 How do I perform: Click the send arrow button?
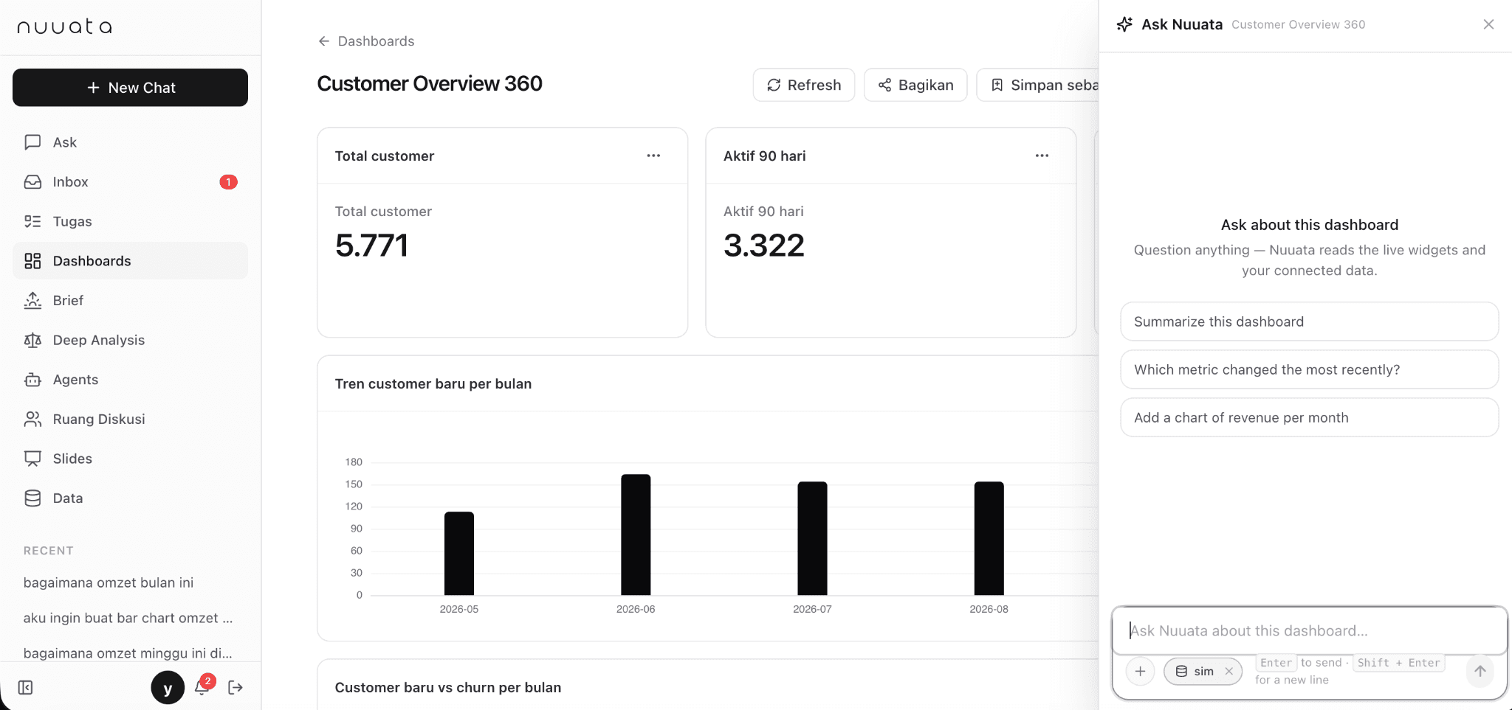[1480, 672]
